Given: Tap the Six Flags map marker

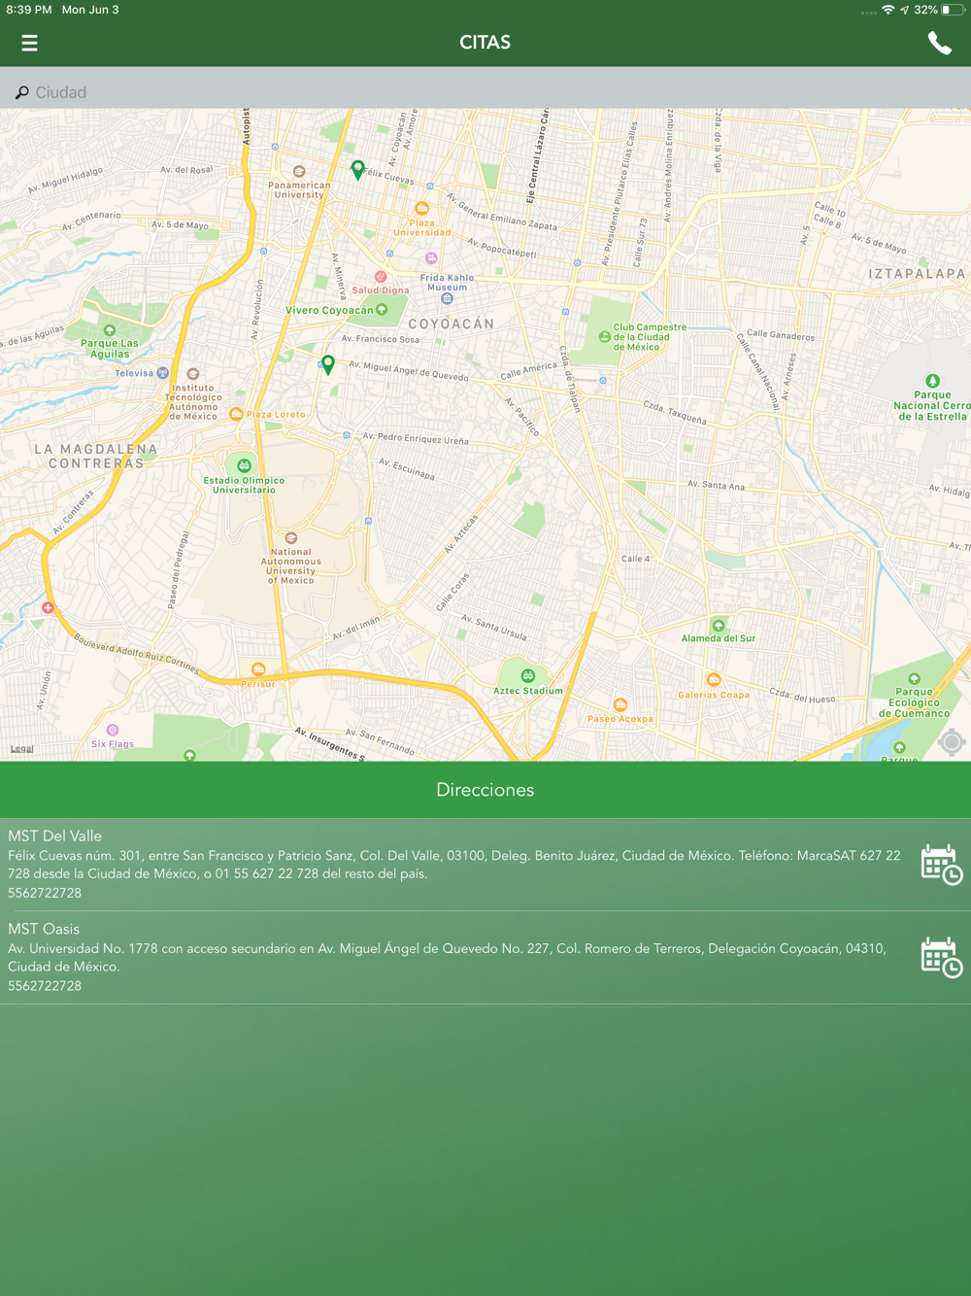Looking at the screenshot, I should click(113, 730).
